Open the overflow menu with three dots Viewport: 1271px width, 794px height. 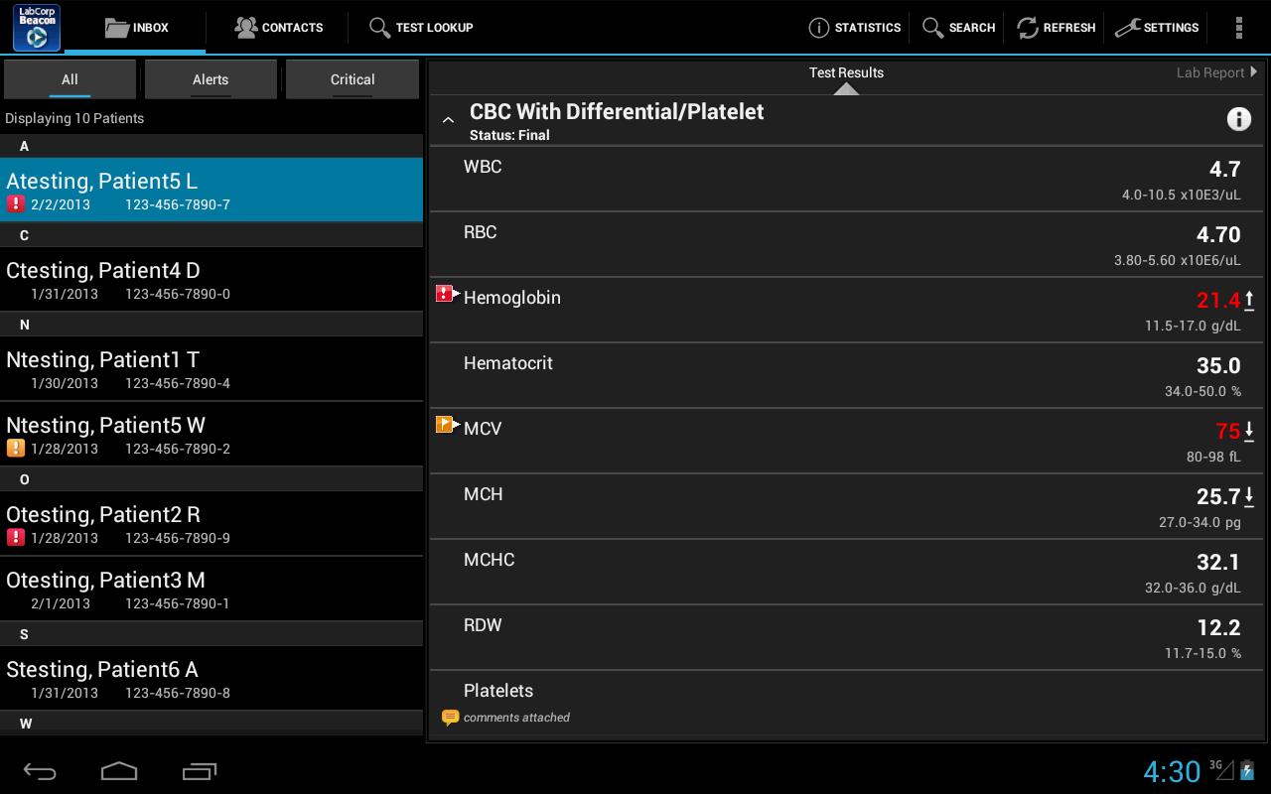[x=1239, y=28]
